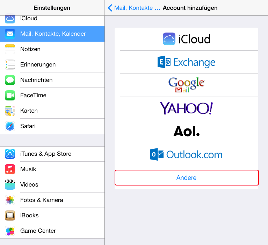Tap the Videos clapperboard icon

[10, 184]
